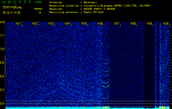Click the 1.1 frequency axis label
The width and height of the screenshot is (172, 109).
(2, 35)
